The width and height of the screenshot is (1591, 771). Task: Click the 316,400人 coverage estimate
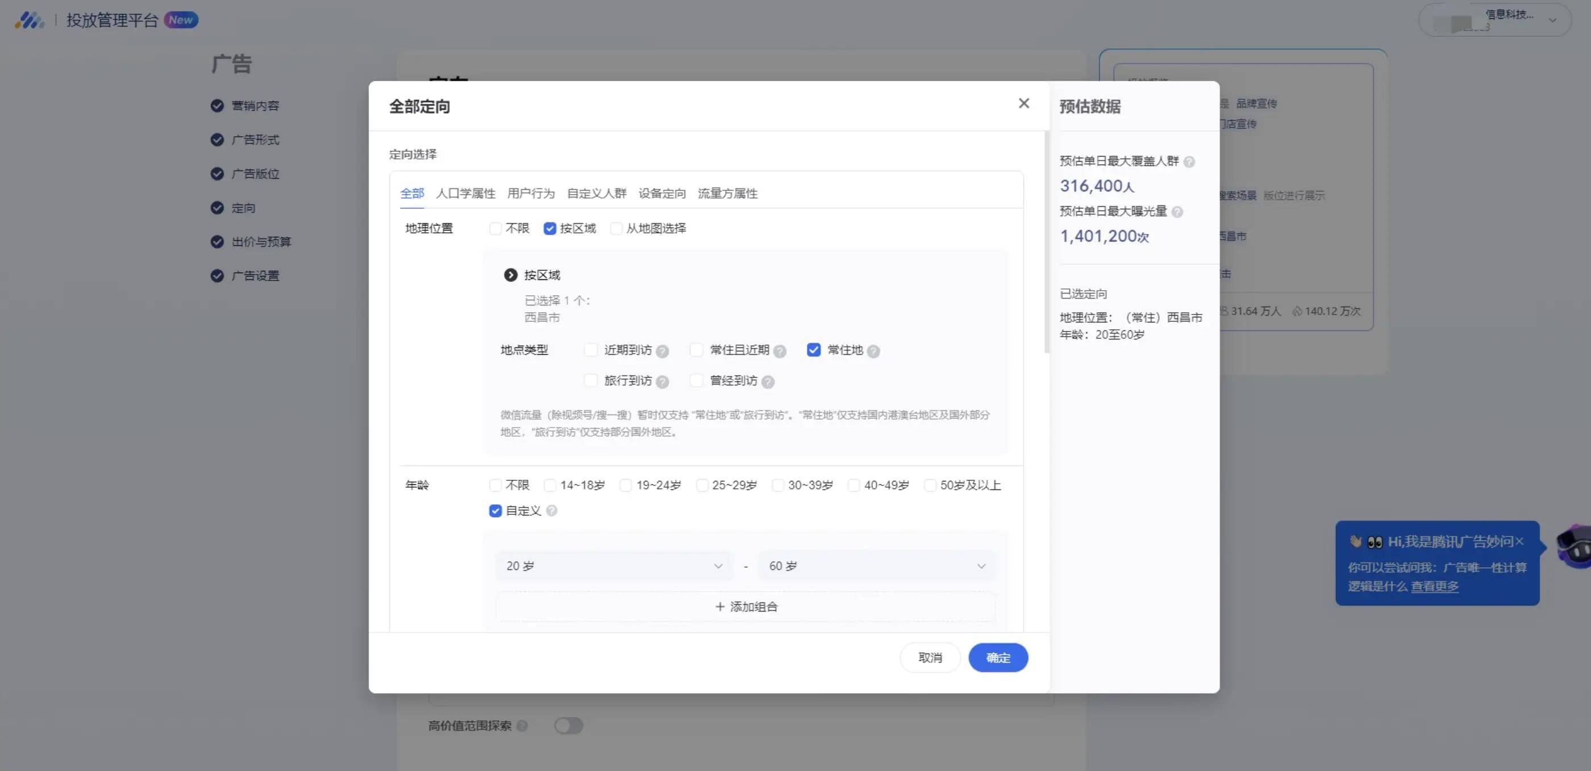(x=1097, y=186)
